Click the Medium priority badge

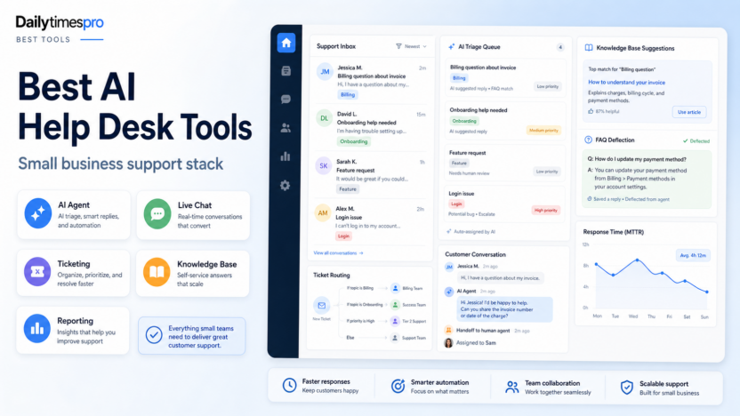543,130
